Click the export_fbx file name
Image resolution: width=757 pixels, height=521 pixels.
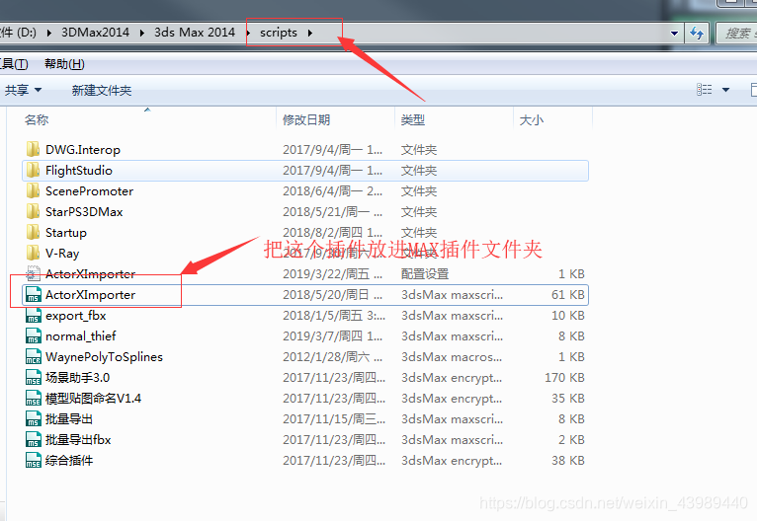76,315
